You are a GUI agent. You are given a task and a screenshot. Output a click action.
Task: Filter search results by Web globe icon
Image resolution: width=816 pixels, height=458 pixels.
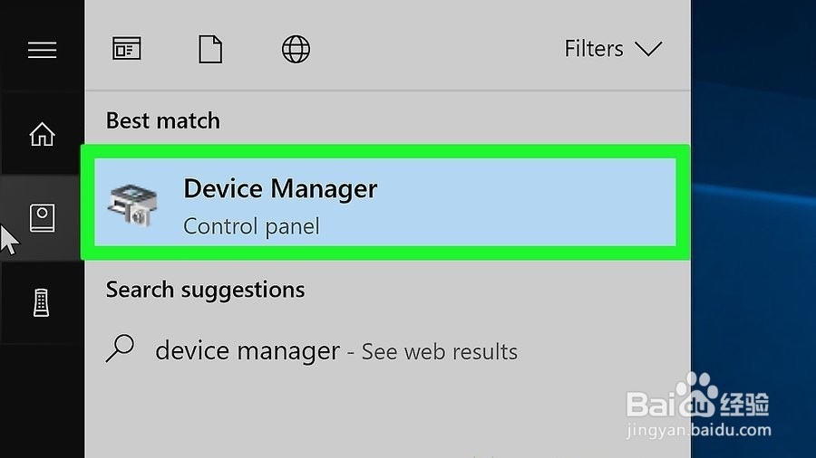point(296,49)
